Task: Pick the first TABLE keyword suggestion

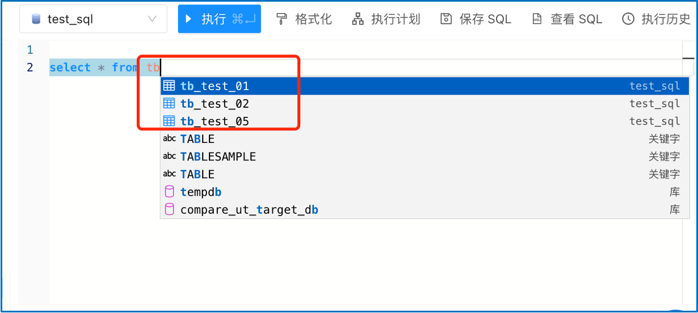Action: (x=197, y=139)
